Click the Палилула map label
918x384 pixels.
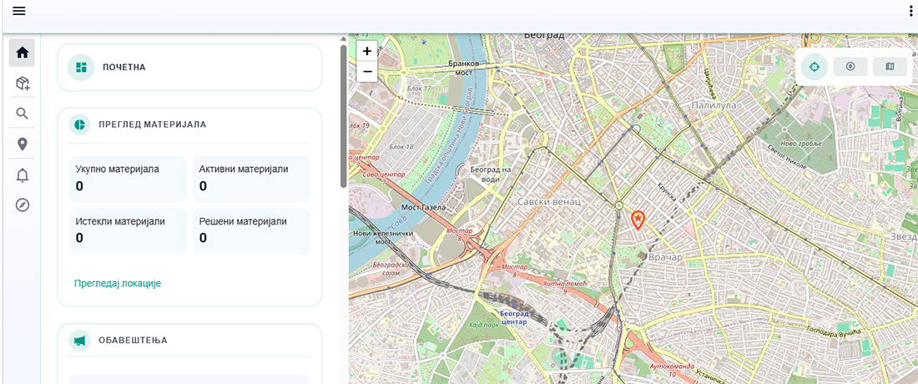(x=714, y=105)
